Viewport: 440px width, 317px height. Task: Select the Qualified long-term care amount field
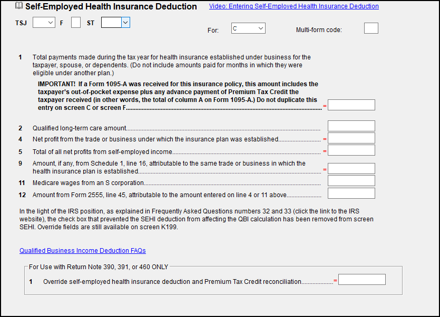[x=351, y=126]
